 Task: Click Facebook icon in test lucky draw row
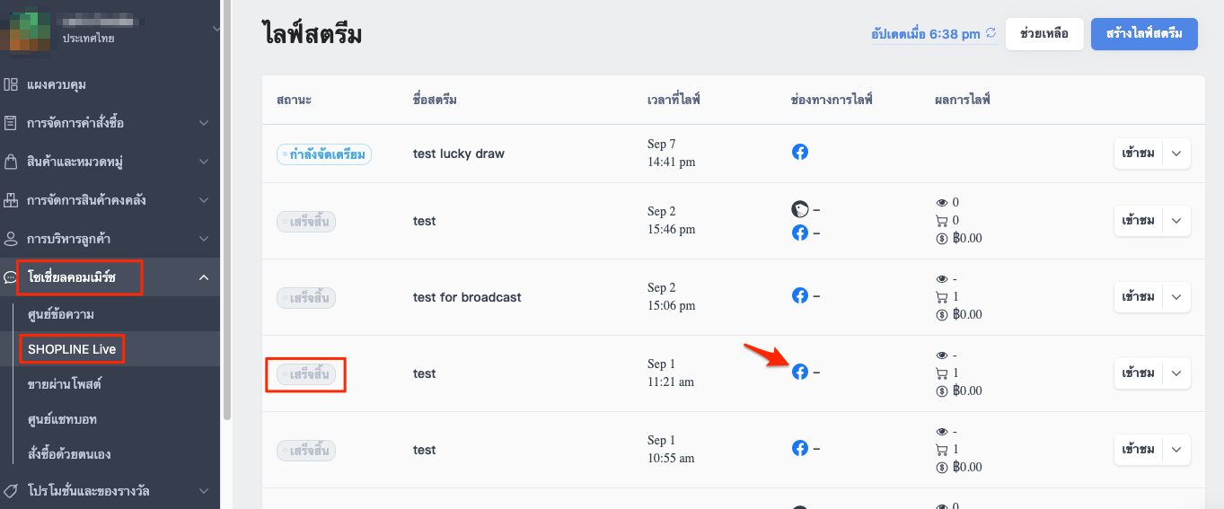800,152
